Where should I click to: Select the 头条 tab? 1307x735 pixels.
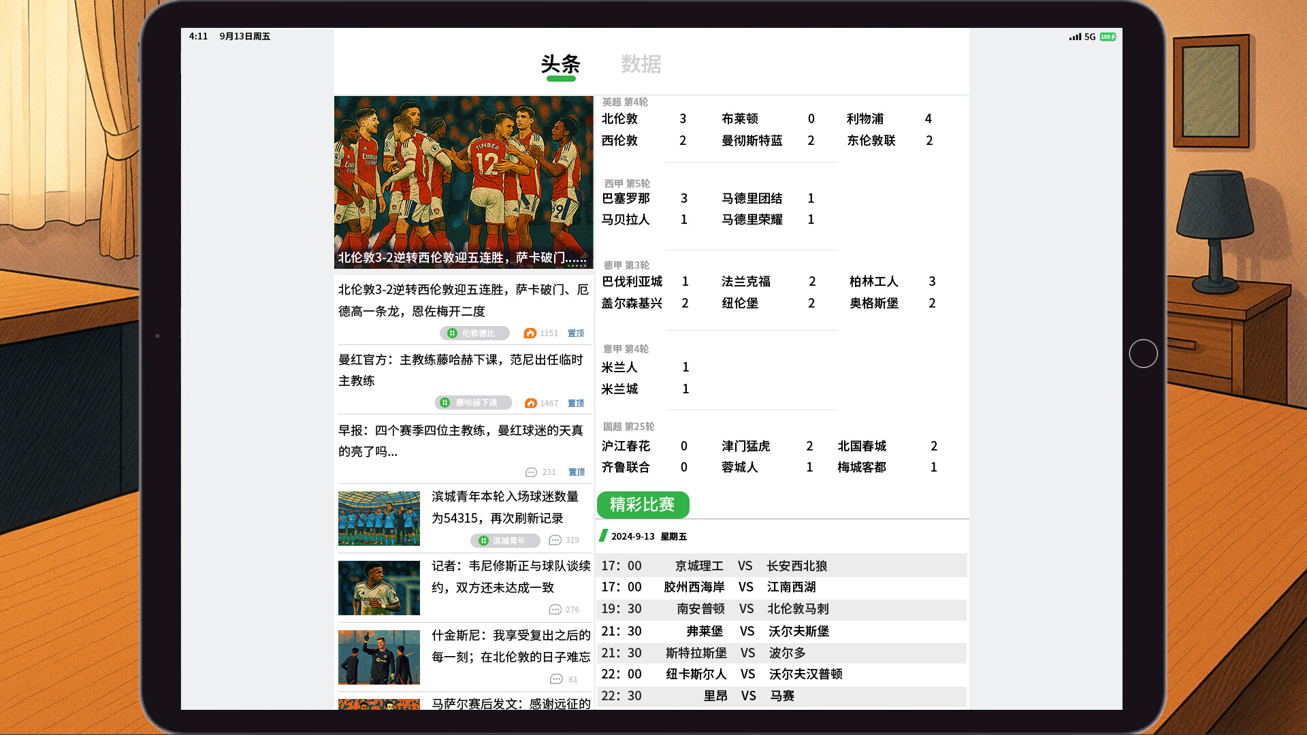[560, 64]
